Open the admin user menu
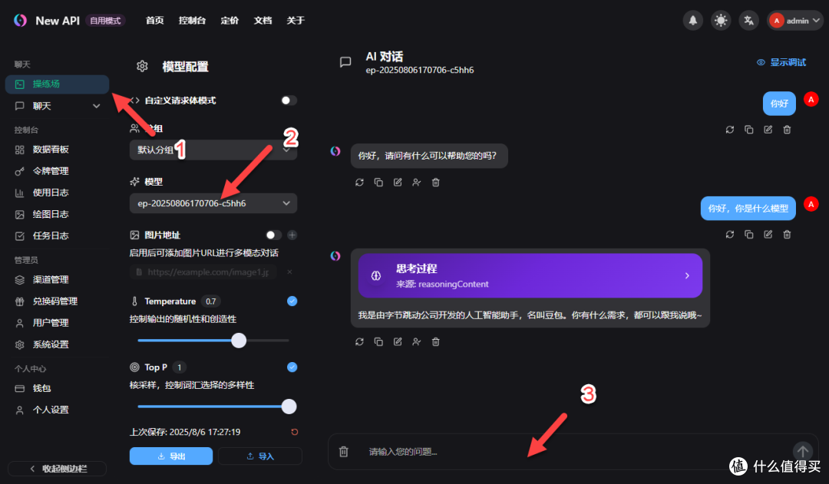 (794, 21)
